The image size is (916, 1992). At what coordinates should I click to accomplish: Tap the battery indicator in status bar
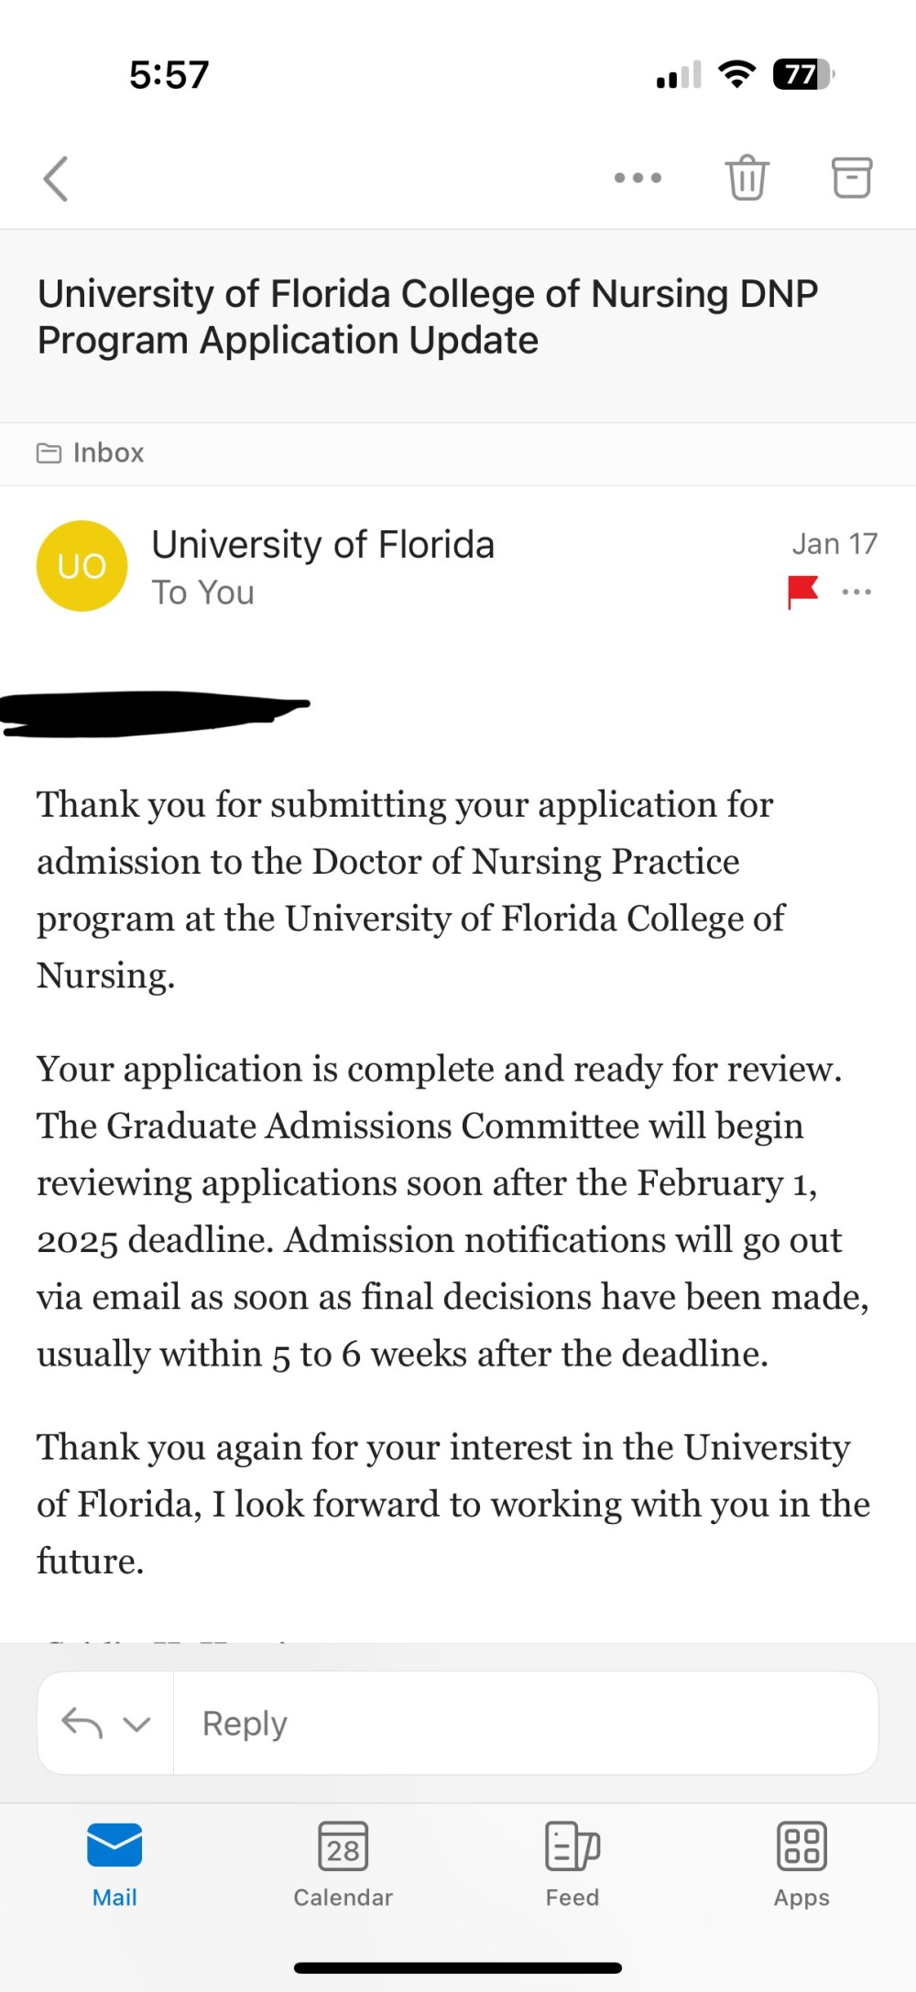pos(804,74)
